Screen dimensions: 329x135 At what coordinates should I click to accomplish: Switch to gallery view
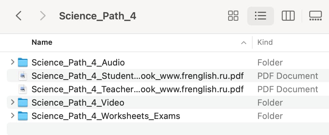click(x=315, y=16)
